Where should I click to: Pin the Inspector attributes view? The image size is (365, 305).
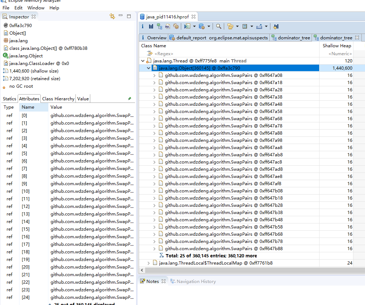[130, 99]
